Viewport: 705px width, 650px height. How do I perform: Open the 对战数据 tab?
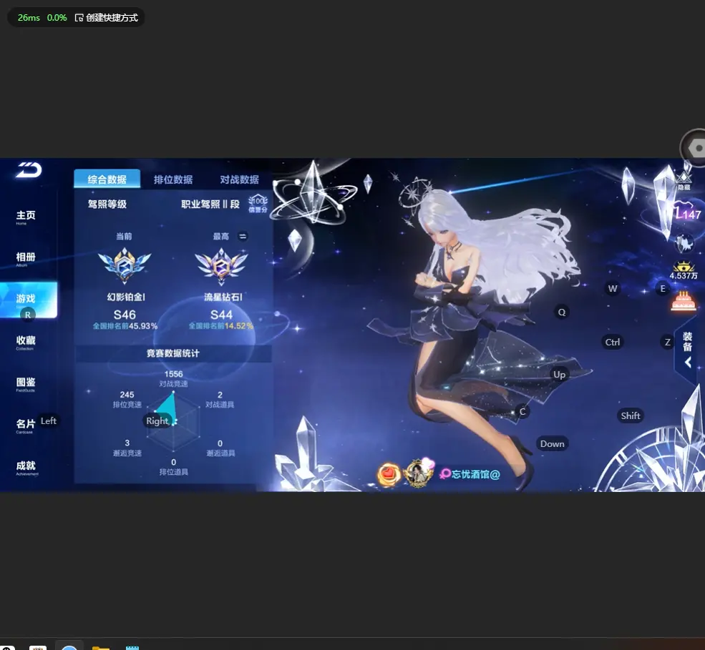(x=239, y=179)
